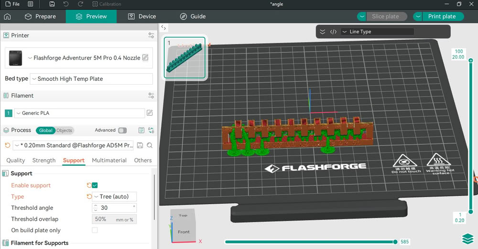
Task: Select the Support settings tab
Action: coord(74,160)
